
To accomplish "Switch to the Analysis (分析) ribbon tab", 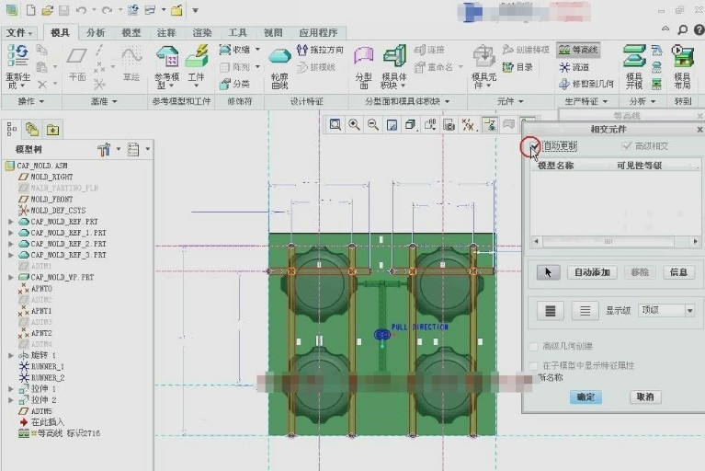I will click(x=96, y=33).
